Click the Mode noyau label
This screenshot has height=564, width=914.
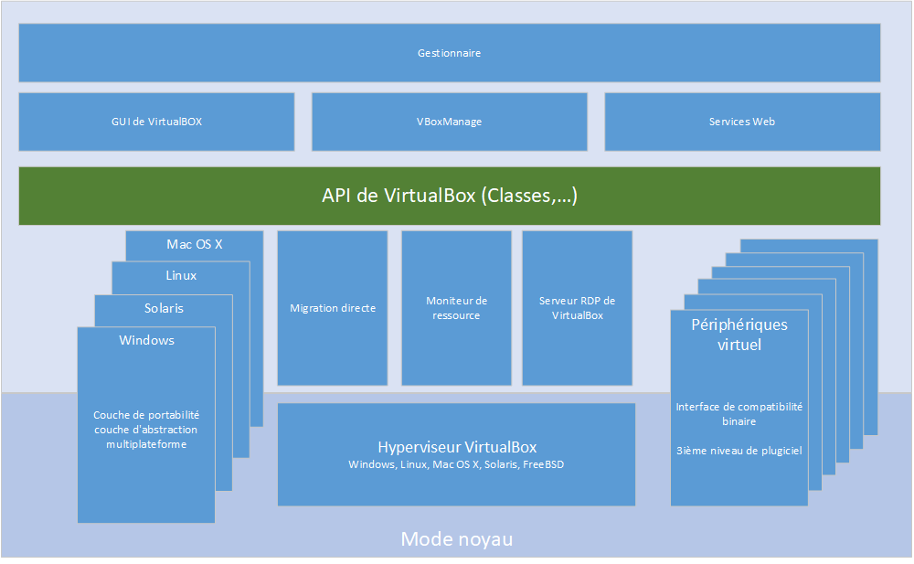point(456,539)
